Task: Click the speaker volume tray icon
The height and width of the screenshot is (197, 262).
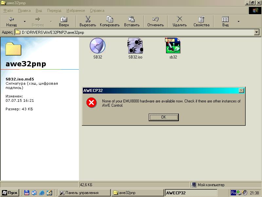Action: [245, 193]
